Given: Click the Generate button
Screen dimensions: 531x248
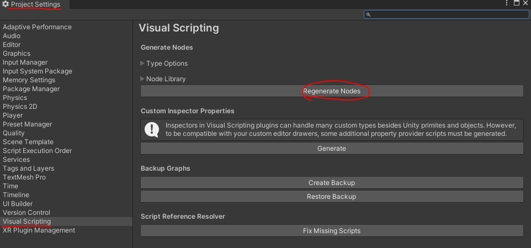Looking at the screenshot, I should pos(332,149).
